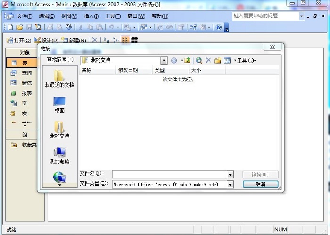Open the 插入(I) menu

(x=91, y=16)
